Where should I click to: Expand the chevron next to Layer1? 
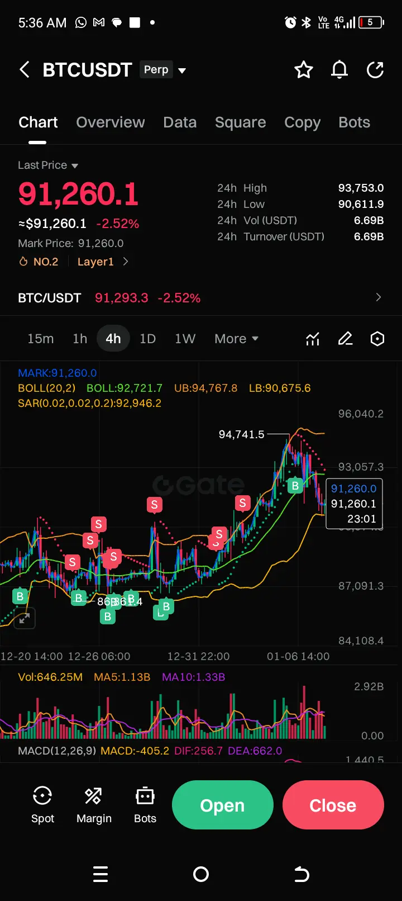[126, 262]
